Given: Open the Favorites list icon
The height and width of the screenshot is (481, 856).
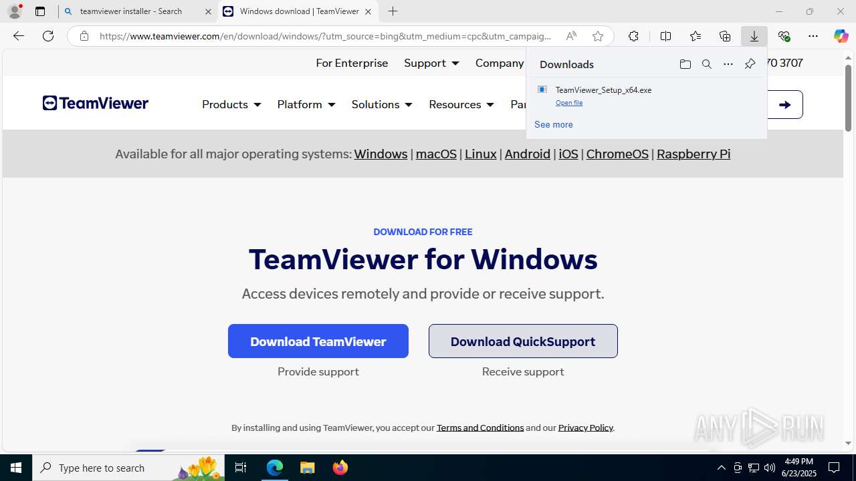Looking at the screenshot, I should coord(695,36).
